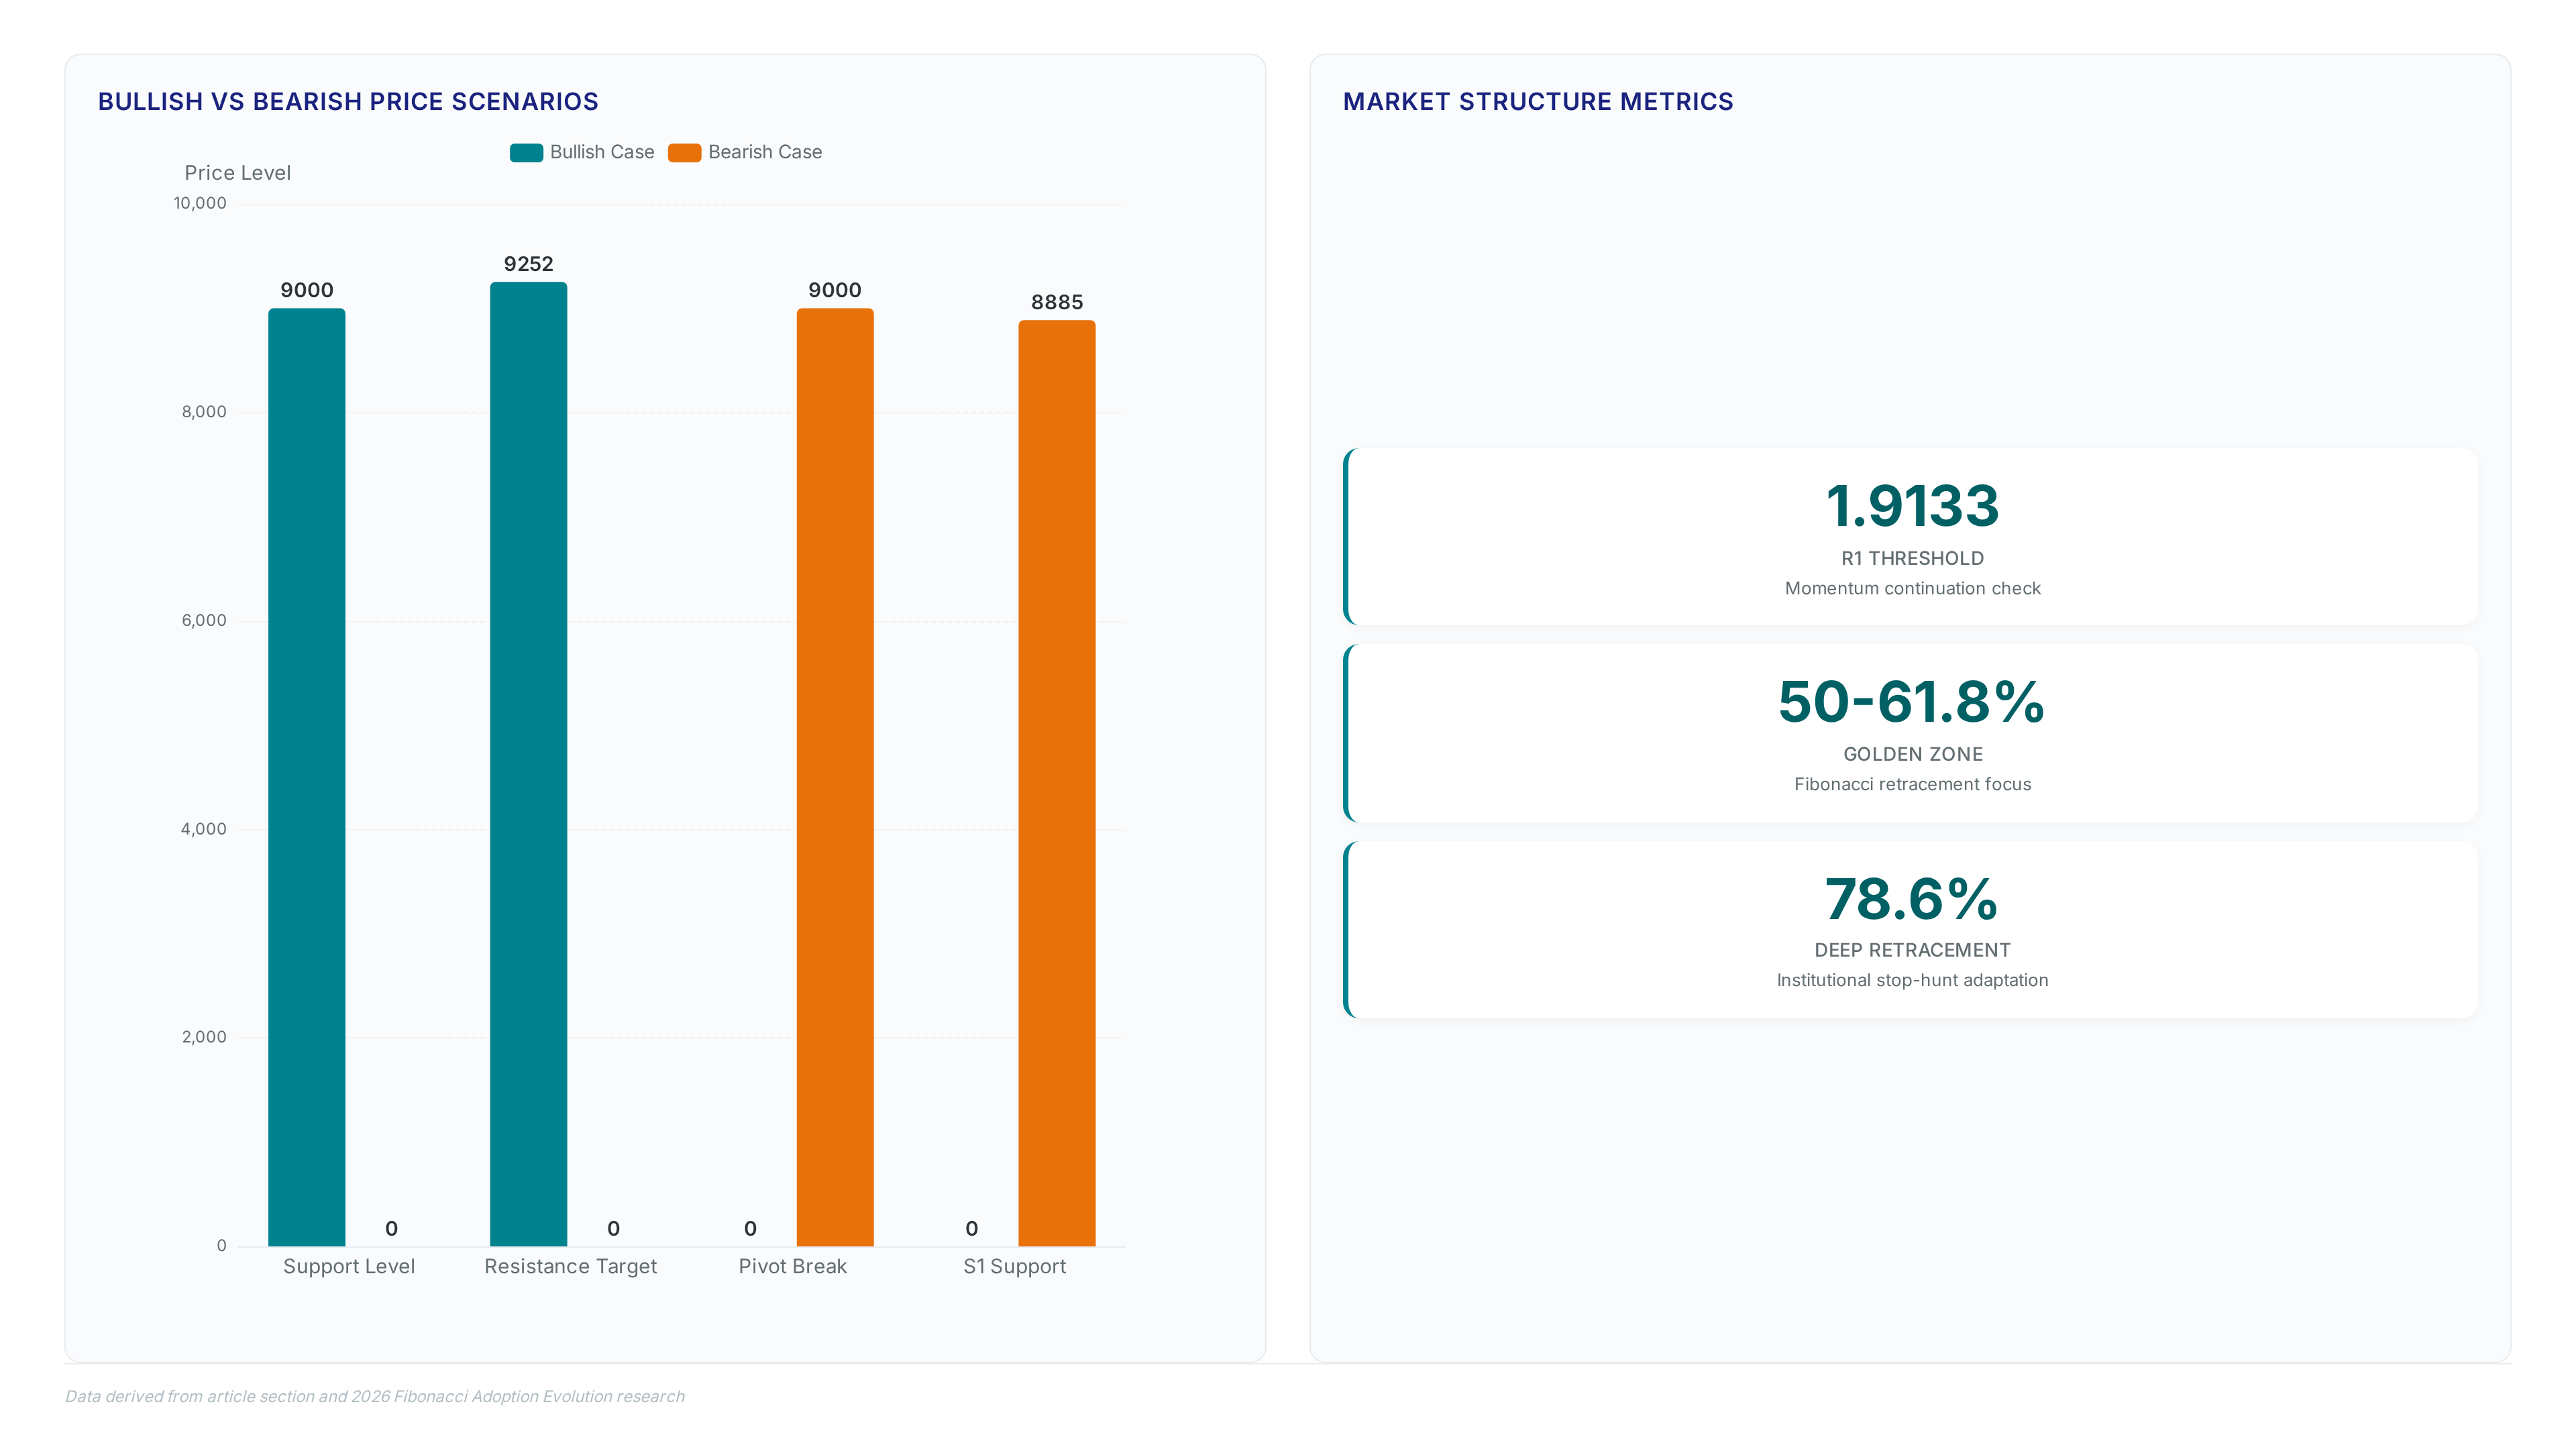Click the orange Bearish Case legend swatch
This screenshot has height=1449, width=2576.
click(x=685, y=152)
